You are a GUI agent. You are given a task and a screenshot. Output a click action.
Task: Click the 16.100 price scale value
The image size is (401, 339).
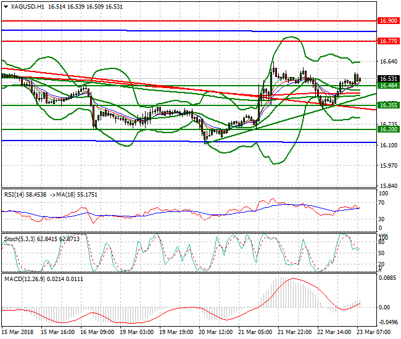388,145
